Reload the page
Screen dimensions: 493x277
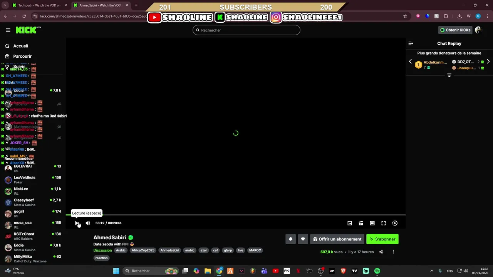click(x=24, y=16)
